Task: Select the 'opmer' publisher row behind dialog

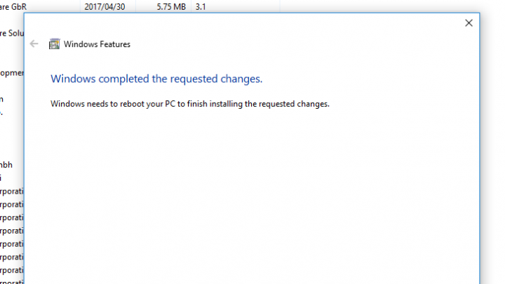Action: pyautogui.click(x=12, y=73)
